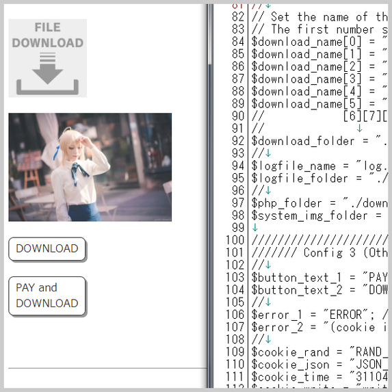392x392 pixels.
Task: Click the $cookie_time line
Action: coord(319,377)
